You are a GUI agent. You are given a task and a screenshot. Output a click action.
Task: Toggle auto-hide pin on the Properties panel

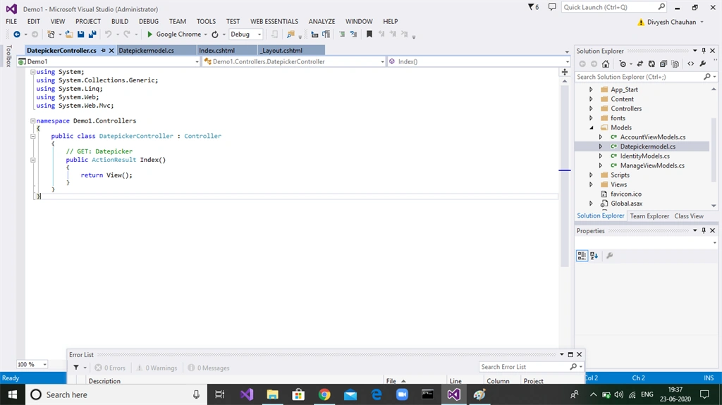704,230
